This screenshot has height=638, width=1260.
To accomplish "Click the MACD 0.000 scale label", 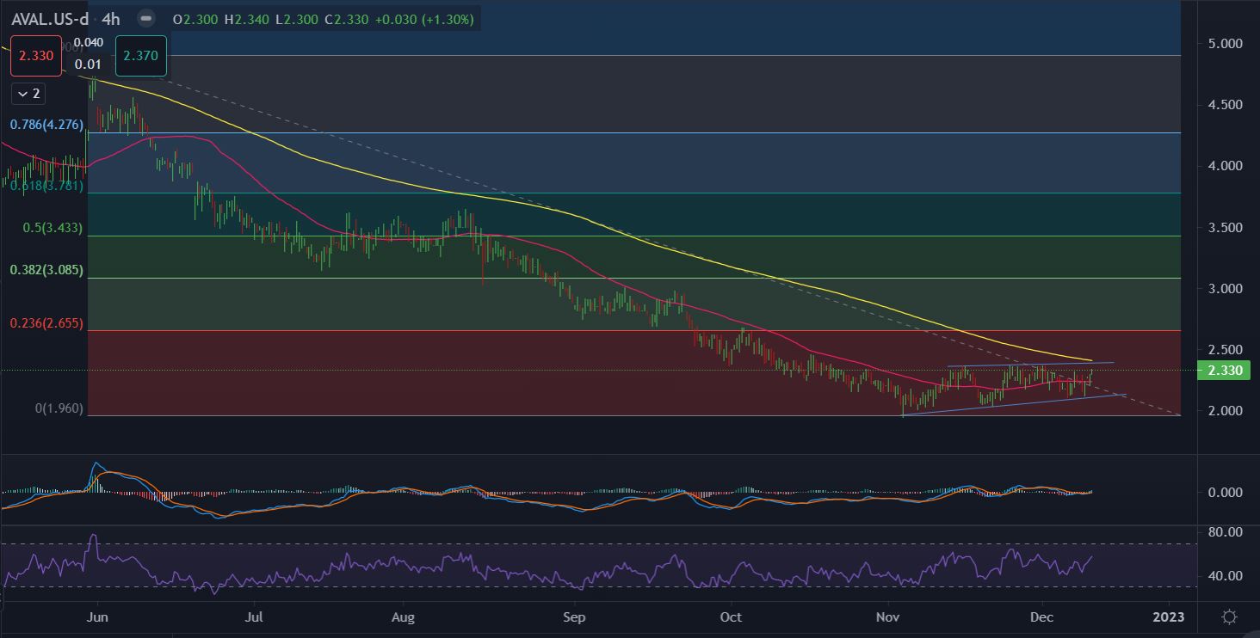I will point(1223,492).
